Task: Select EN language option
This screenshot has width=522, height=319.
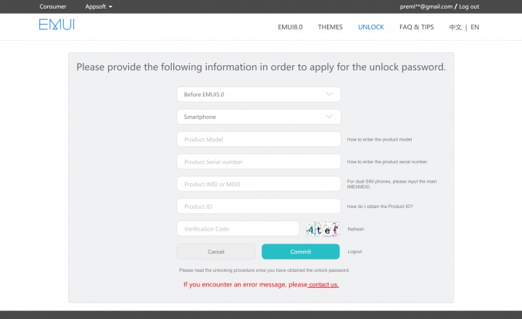Action: coord(475,27)
